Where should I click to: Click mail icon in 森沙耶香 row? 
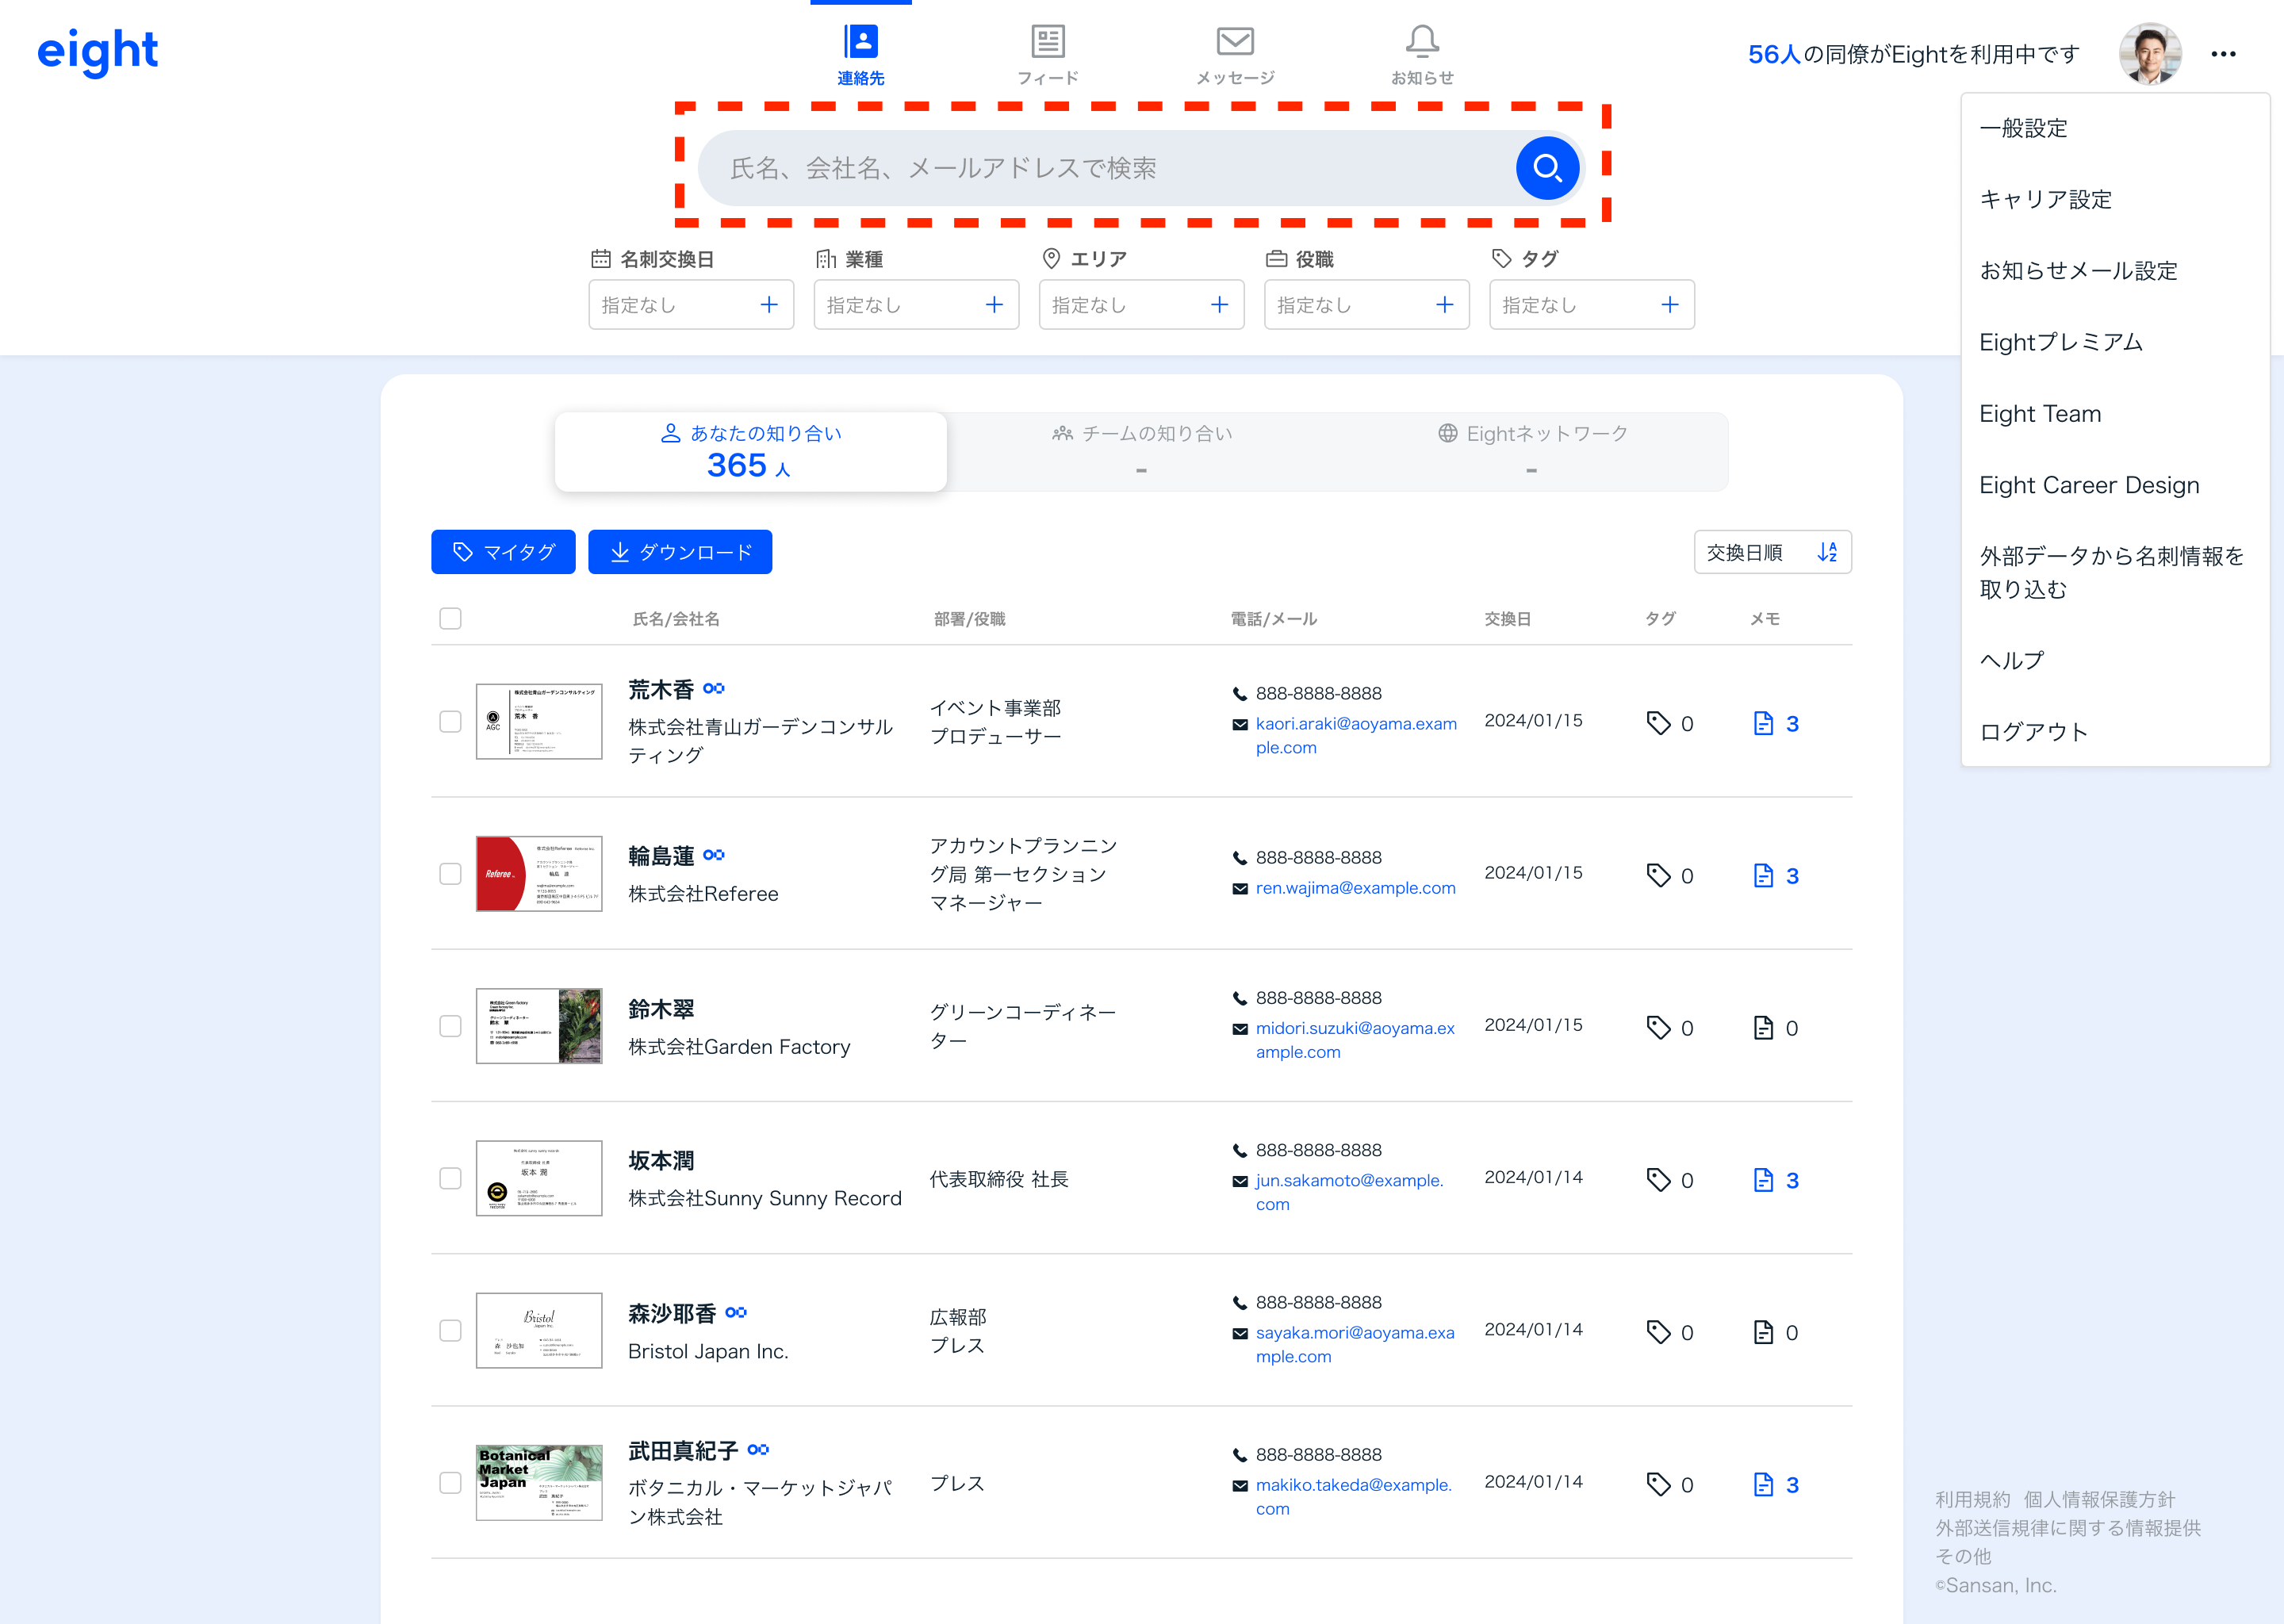coord(1240,1333)
